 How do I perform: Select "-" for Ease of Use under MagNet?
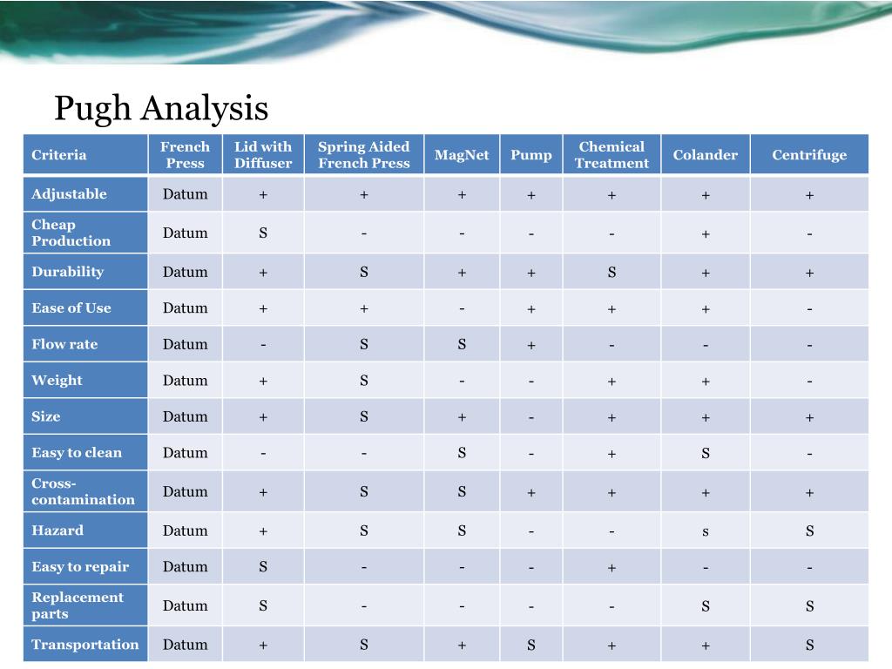[x=462, y=309]
